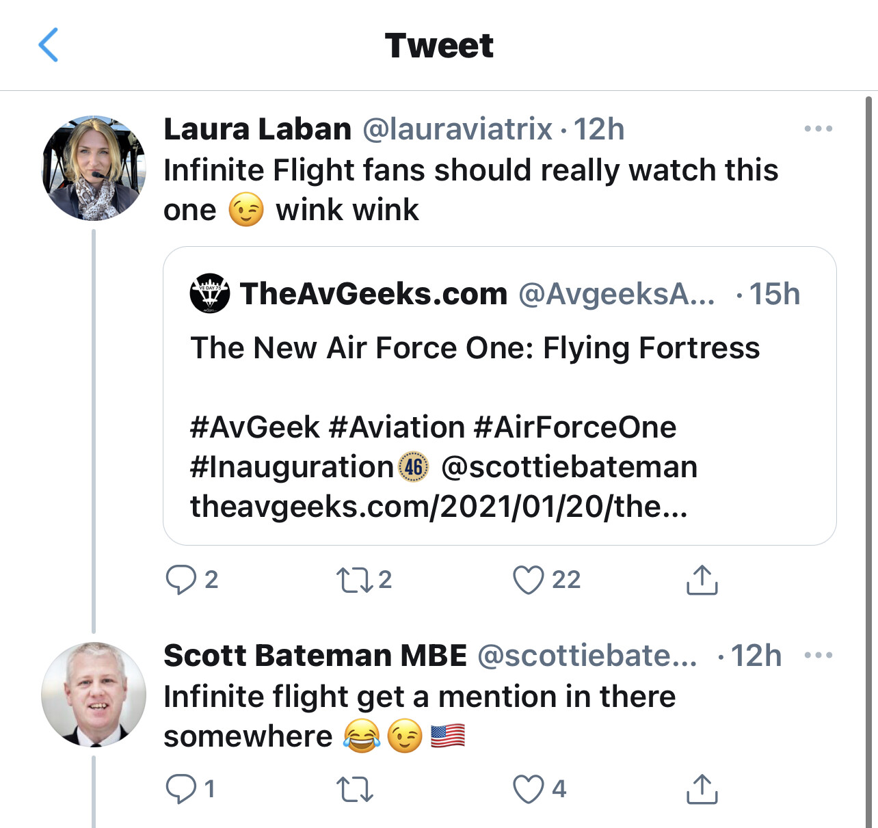Open the theavgeeks.com article link

[438, 507]
